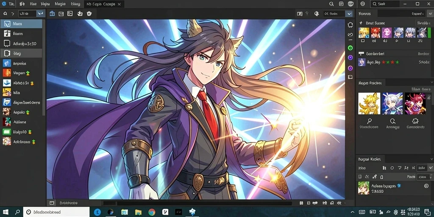Screen dimensions: 434x217
Task: Click the gear-shaped icon under the red character thumbnail
Action: [x=415, y=121]
